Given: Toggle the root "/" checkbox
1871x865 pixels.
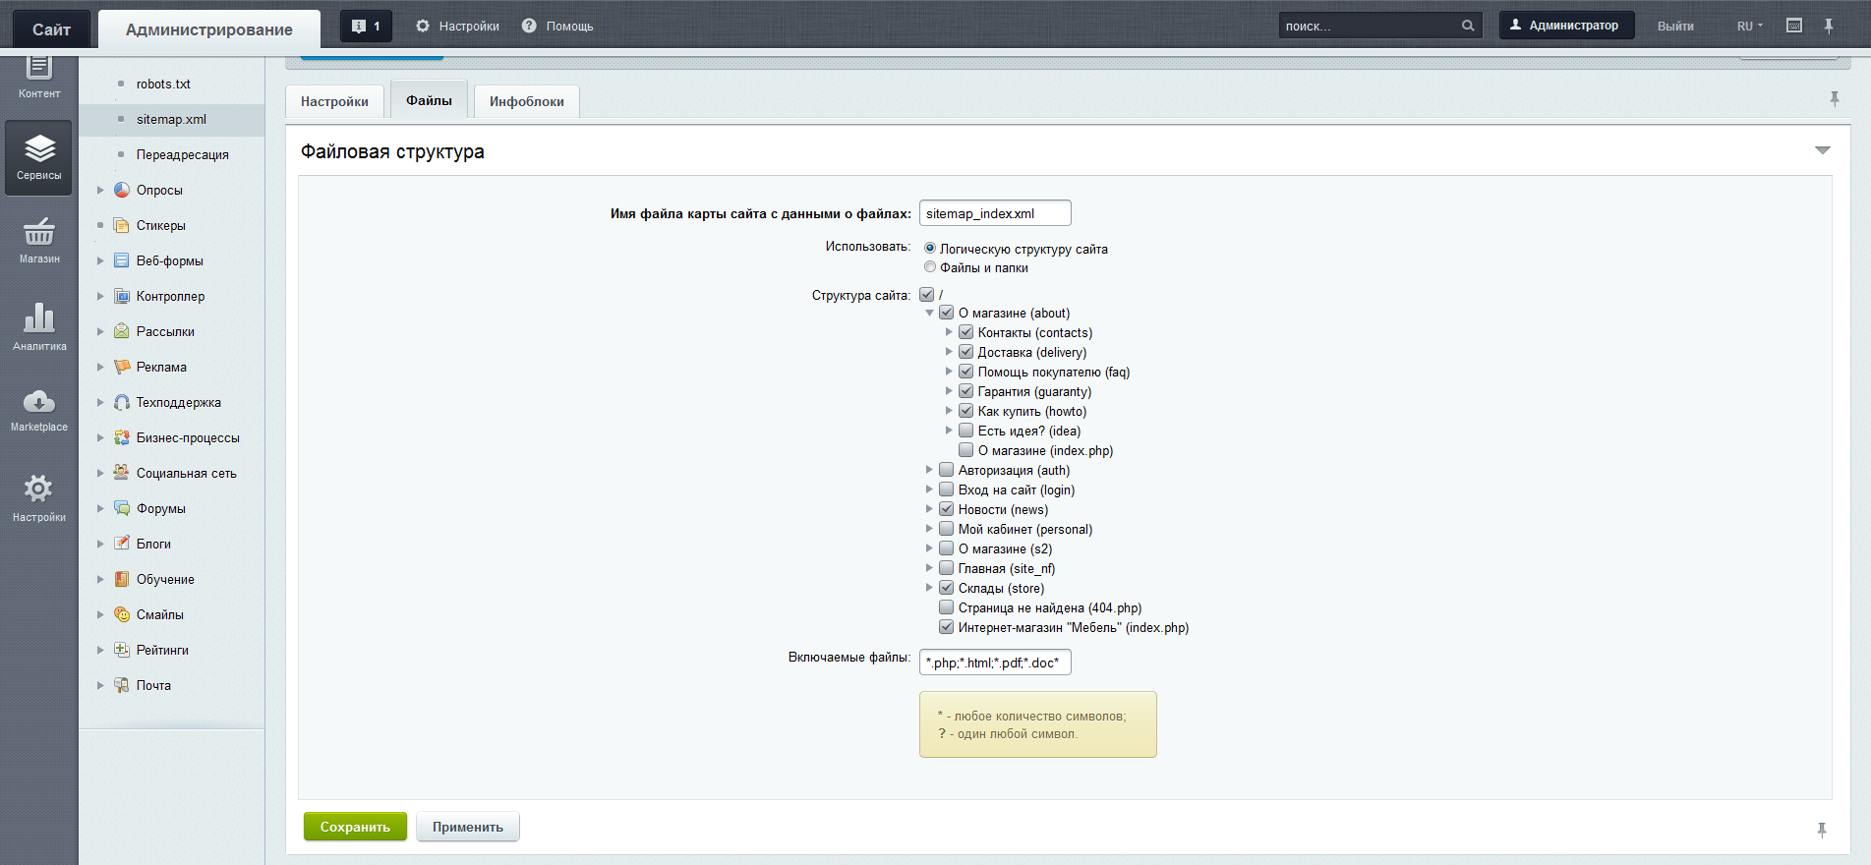Looking at the screenshot, I should pos(927,294).
